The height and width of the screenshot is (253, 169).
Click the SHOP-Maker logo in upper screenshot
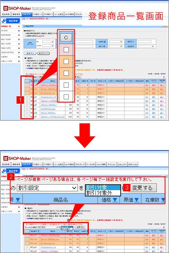tap(17, 8)
